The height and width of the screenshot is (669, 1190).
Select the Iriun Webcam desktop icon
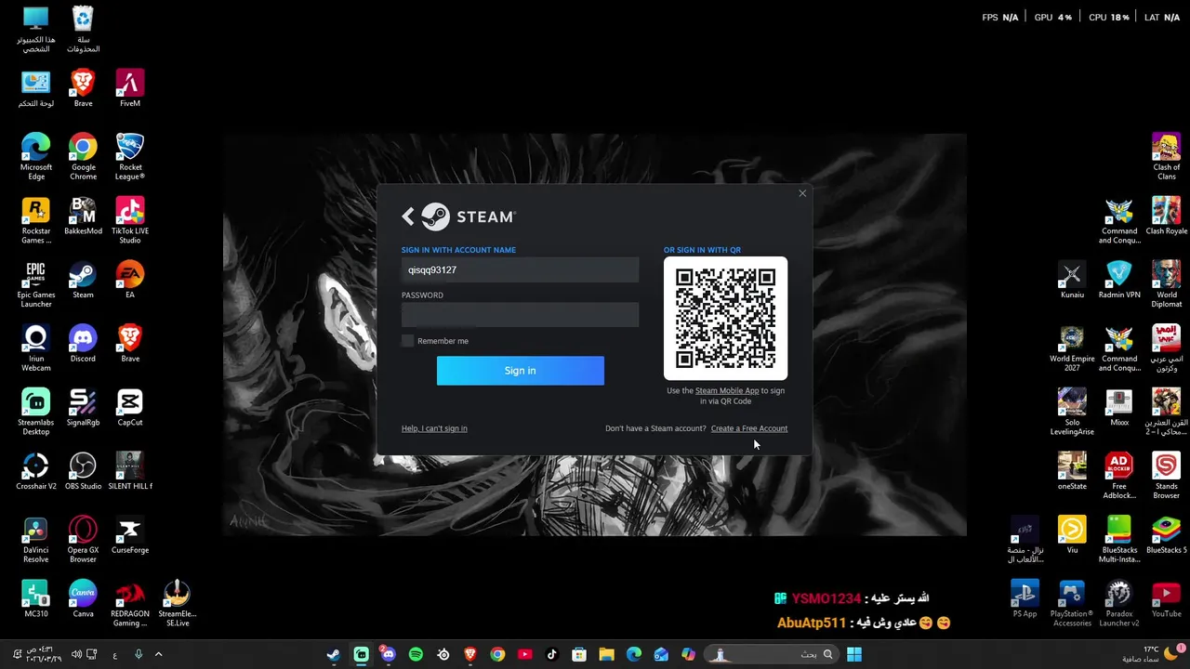pyautogui.click(x=36, y=348)
